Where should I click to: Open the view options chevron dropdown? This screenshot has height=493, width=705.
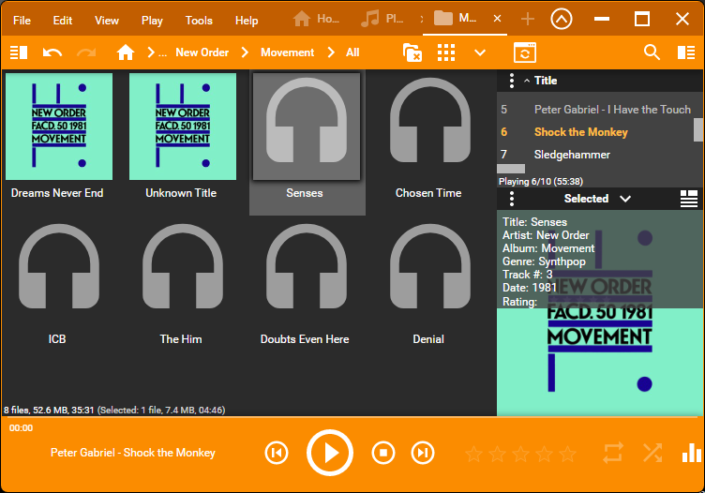pos(480,52)
